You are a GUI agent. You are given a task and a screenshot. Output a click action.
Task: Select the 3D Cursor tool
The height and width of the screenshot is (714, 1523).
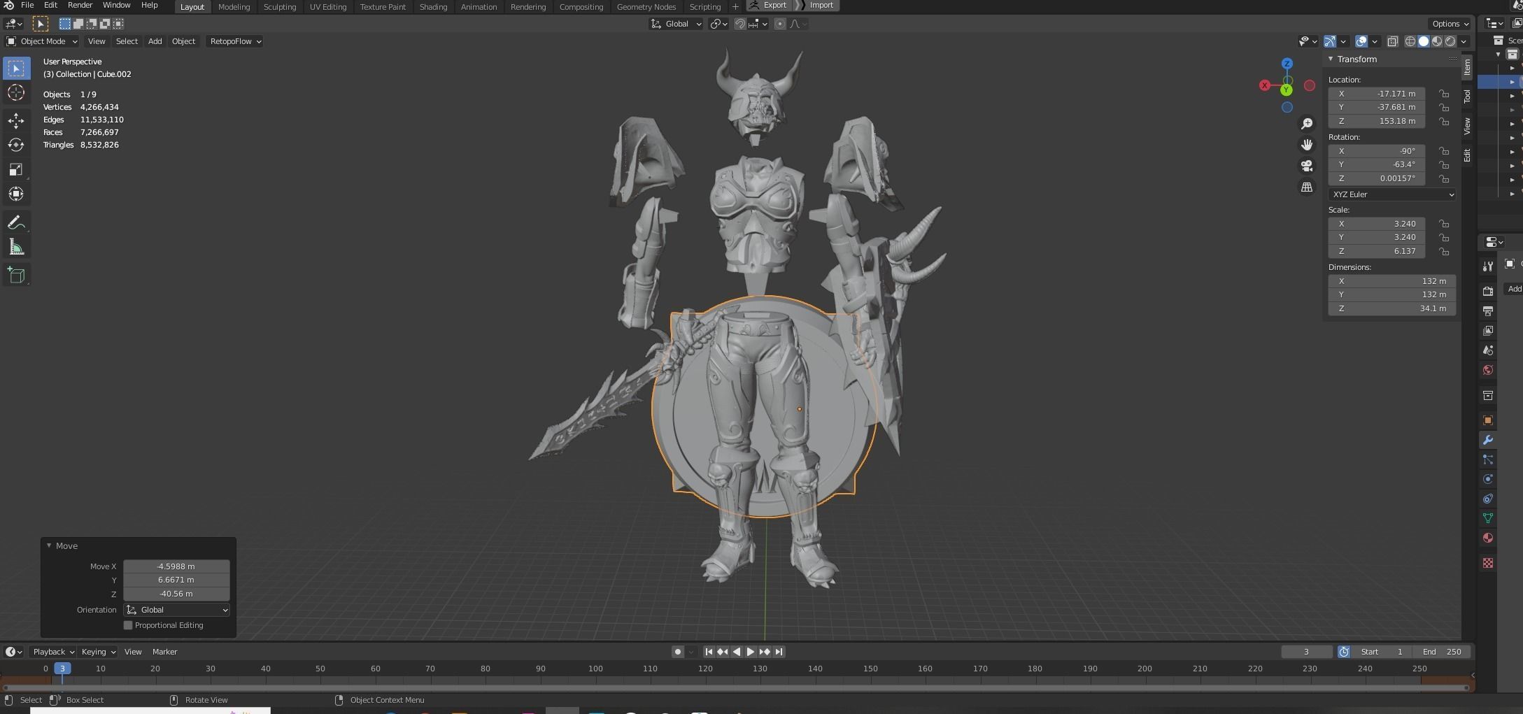[16, 93]
